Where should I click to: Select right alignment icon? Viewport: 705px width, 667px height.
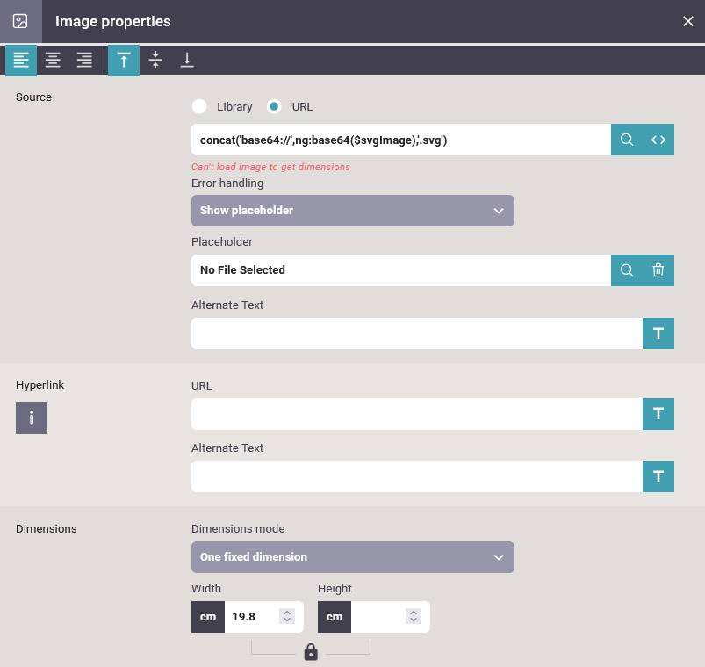[84, 61]
